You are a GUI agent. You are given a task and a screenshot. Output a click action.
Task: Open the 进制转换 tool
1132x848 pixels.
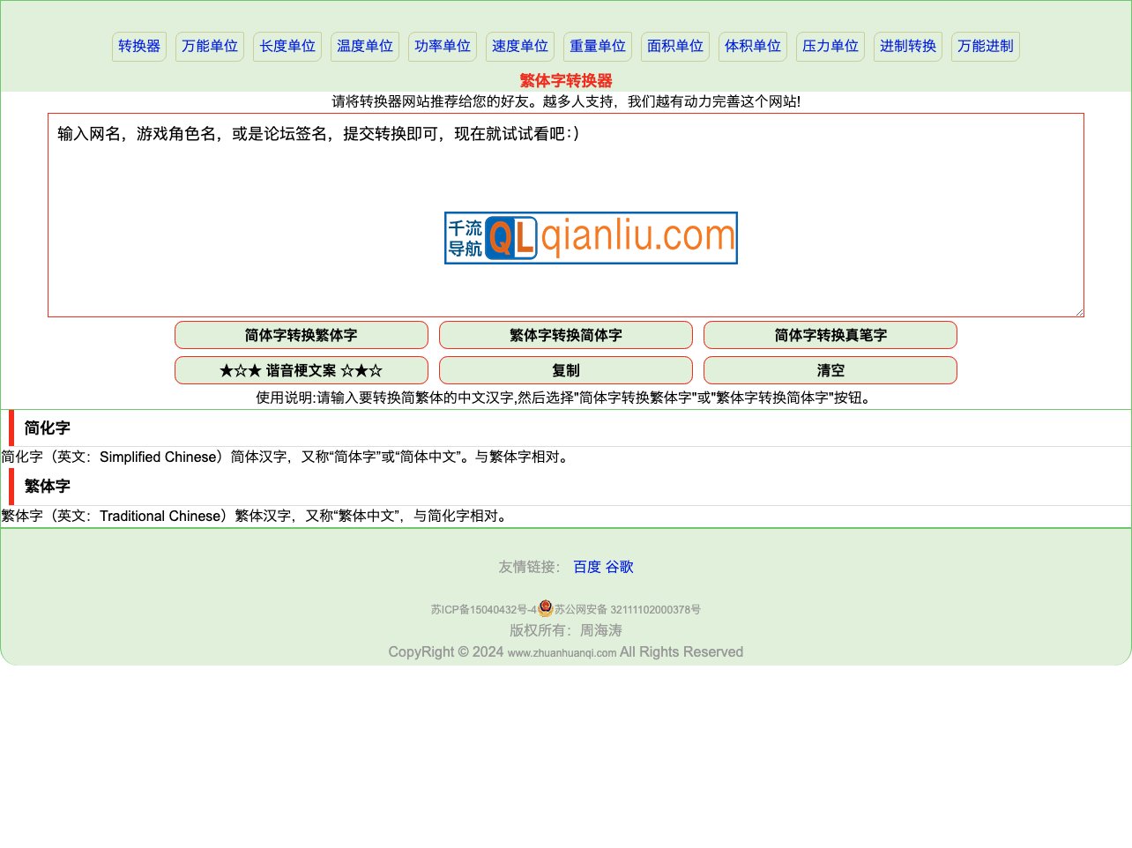coord(907,46)
